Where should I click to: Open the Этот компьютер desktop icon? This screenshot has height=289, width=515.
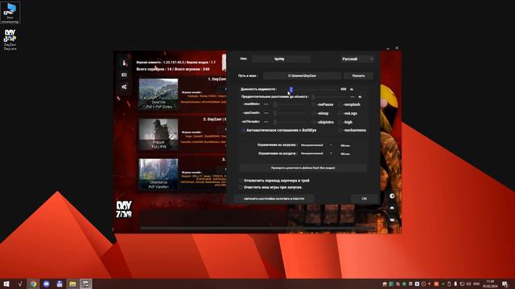[x=10, y=13]
